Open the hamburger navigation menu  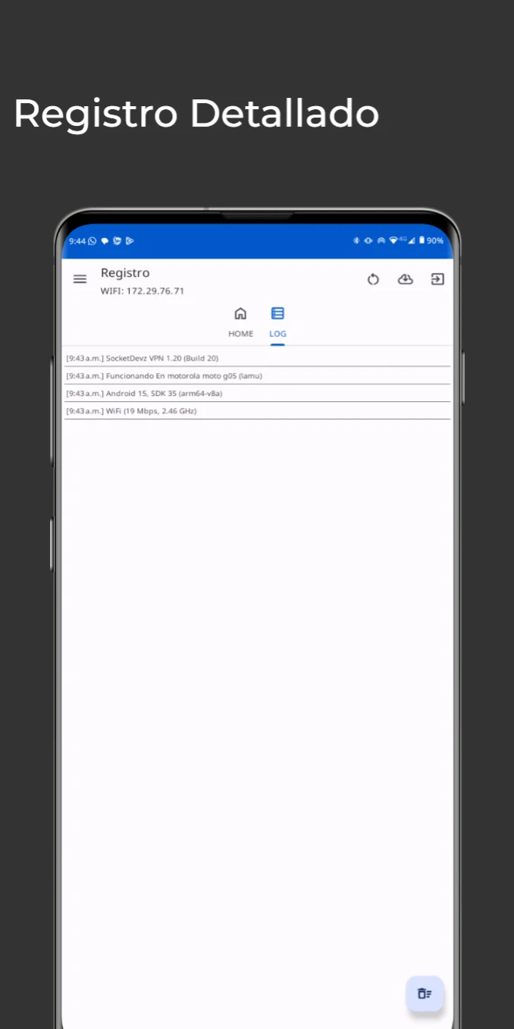tap(80, 279)
